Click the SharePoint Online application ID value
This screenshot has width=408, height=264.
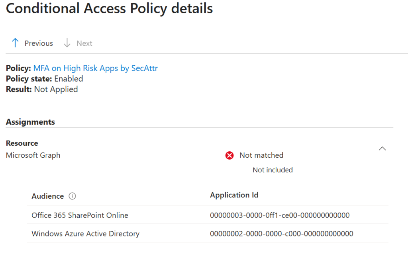point(280,215)
